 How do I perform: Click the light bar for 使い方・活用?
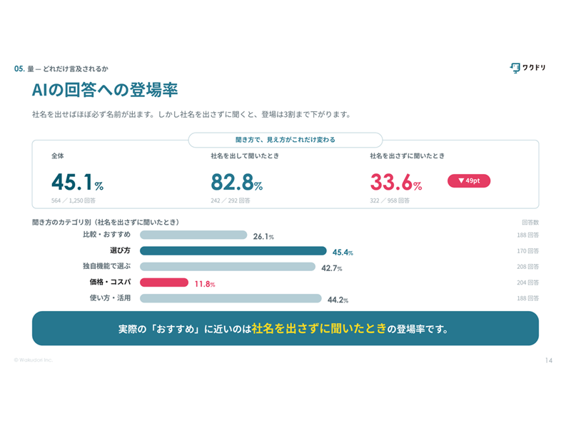(x=231, y=298)
